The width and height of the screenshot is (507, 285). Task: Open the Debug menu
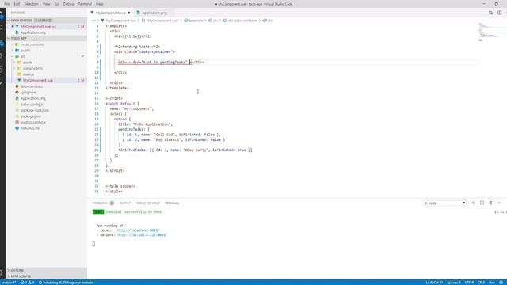(68, 4)
